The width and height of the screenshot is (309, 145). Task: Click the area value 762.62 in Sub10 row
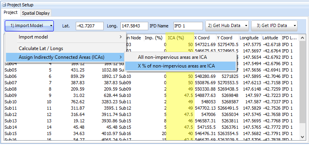coord(77,102)
